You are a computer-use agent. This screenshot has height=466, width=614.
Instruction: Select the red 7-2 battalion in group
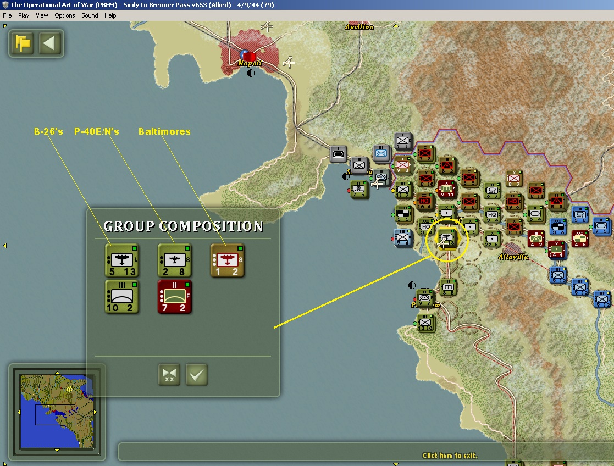click(x=174, y=296)
